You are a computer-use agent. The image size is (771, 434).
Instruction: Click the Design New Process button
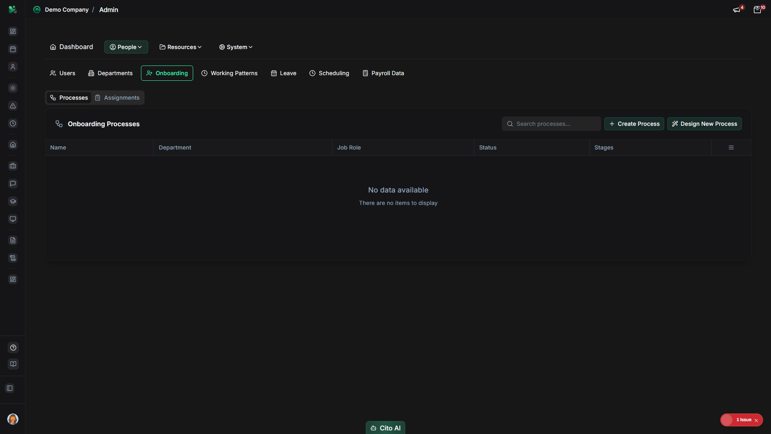(x=704, y=124)
